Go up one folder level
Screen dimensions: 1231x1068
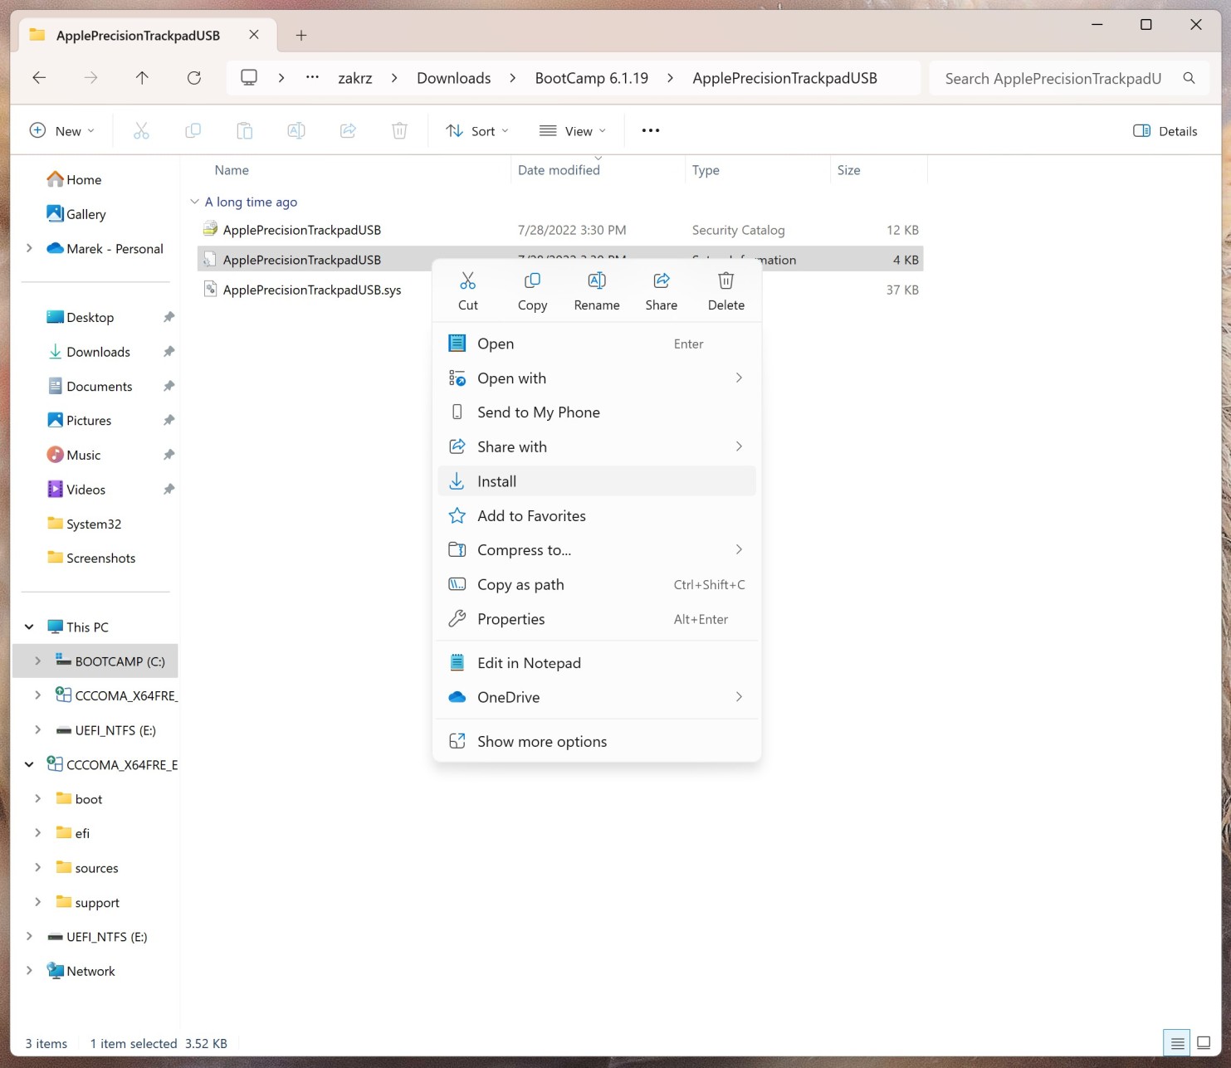[142, 78]
